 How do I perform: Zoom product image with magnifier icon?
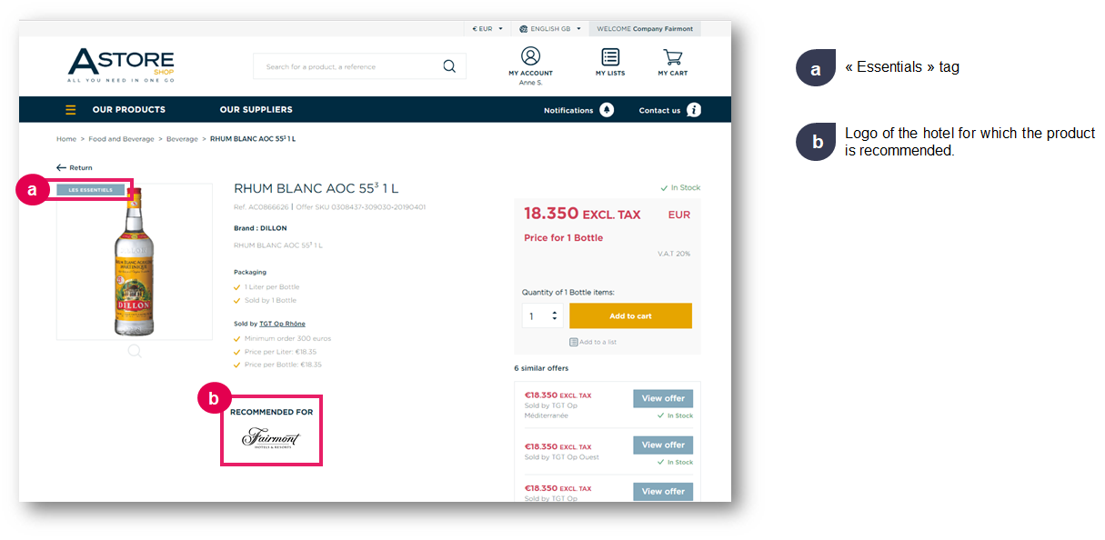pyautogui.click(x=135, y=351)
